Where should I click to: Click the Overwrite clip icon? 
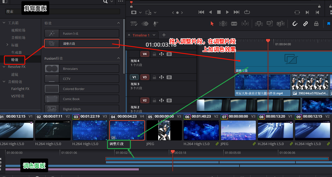click(x=270, y=24)
